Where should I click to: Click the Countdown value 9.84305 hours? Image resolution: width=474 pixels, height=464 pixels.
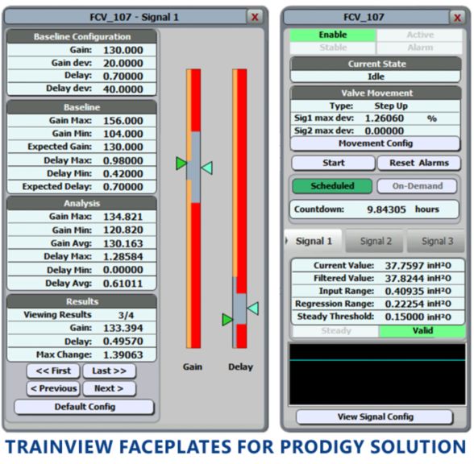pos(403,209)
